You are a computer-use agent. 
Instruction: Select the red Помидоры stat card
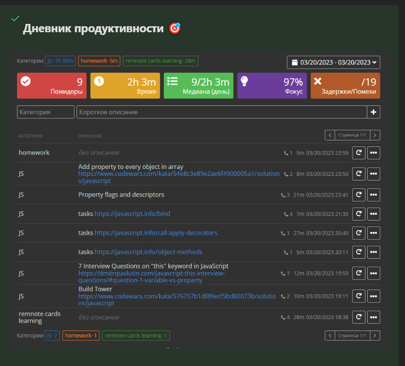tap(52, 86)
